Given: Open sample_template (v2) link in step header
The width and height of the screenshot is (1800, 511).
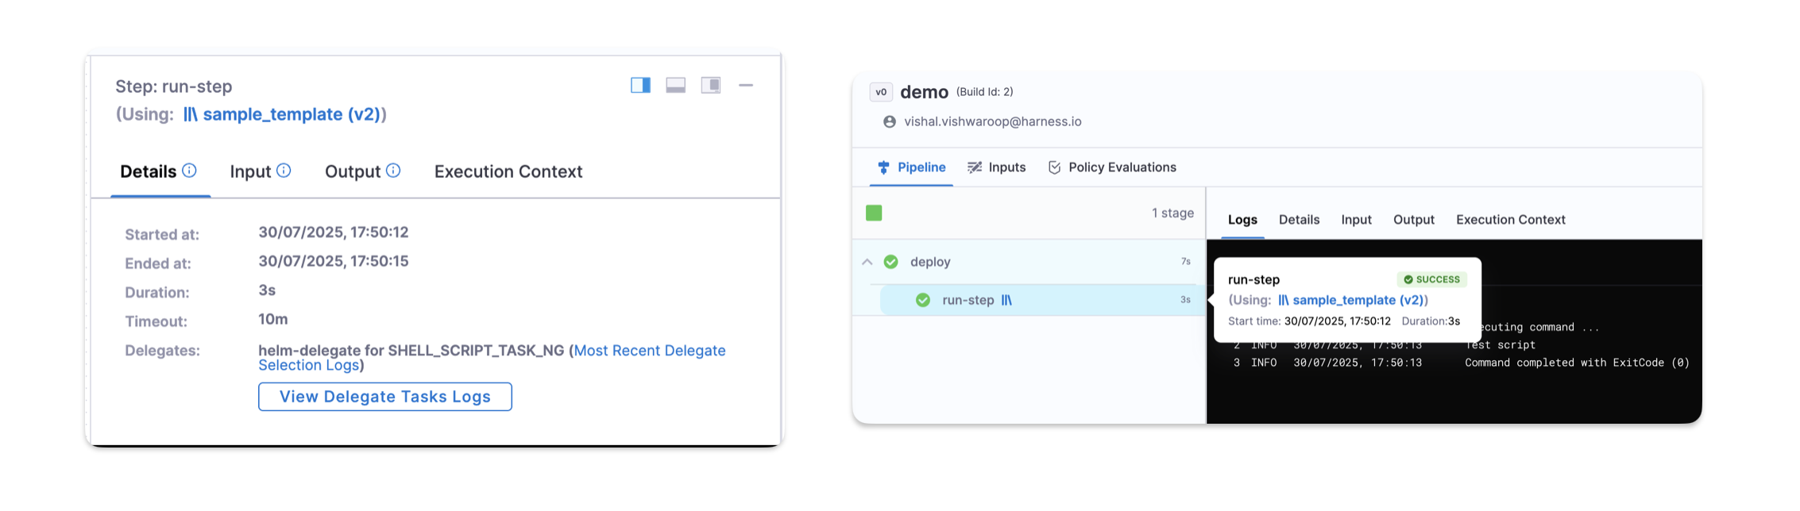Looking at the screenshot, I should 284,114.
